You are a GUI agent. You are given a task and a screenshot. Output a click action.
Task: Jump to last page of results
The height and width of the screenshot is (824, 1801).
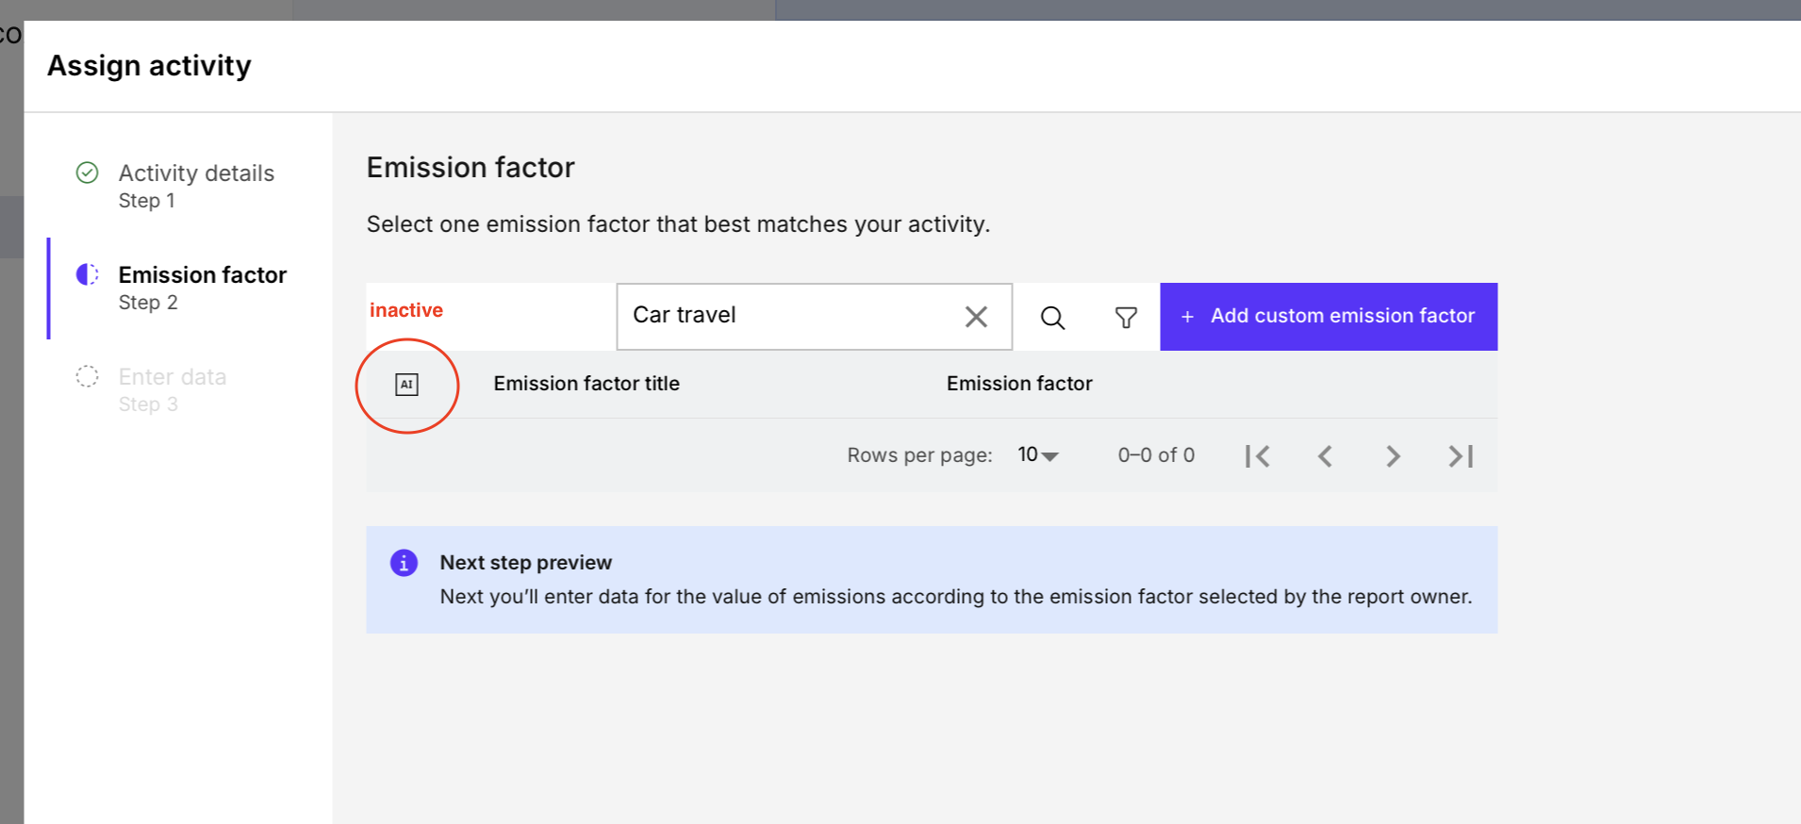1461,456
